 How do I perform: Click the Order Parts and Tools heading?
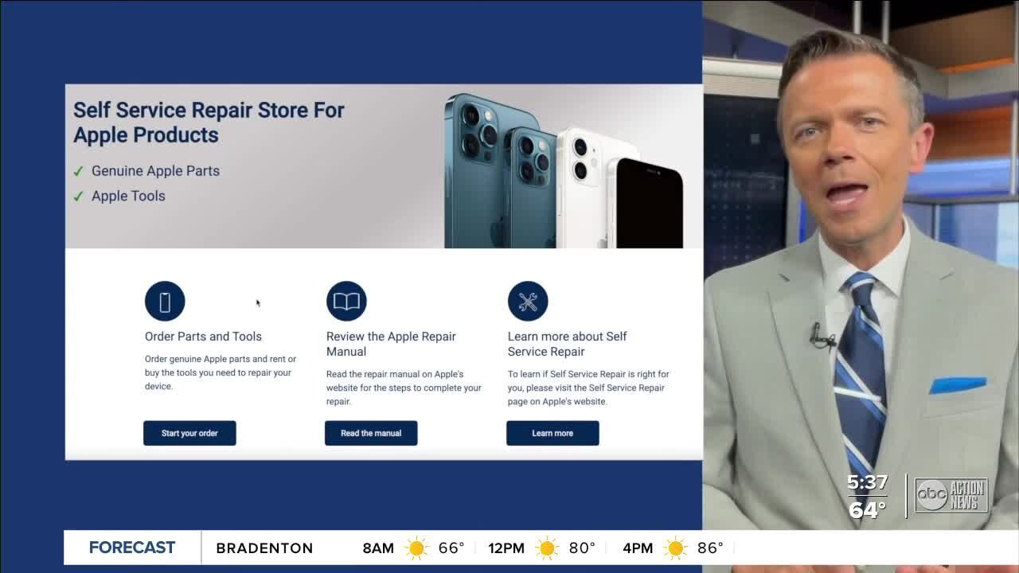pos(203,337)
